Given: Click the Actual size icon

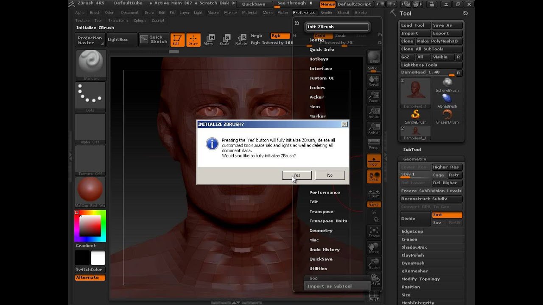Looking at the screenshot, I should click(374, 112).
